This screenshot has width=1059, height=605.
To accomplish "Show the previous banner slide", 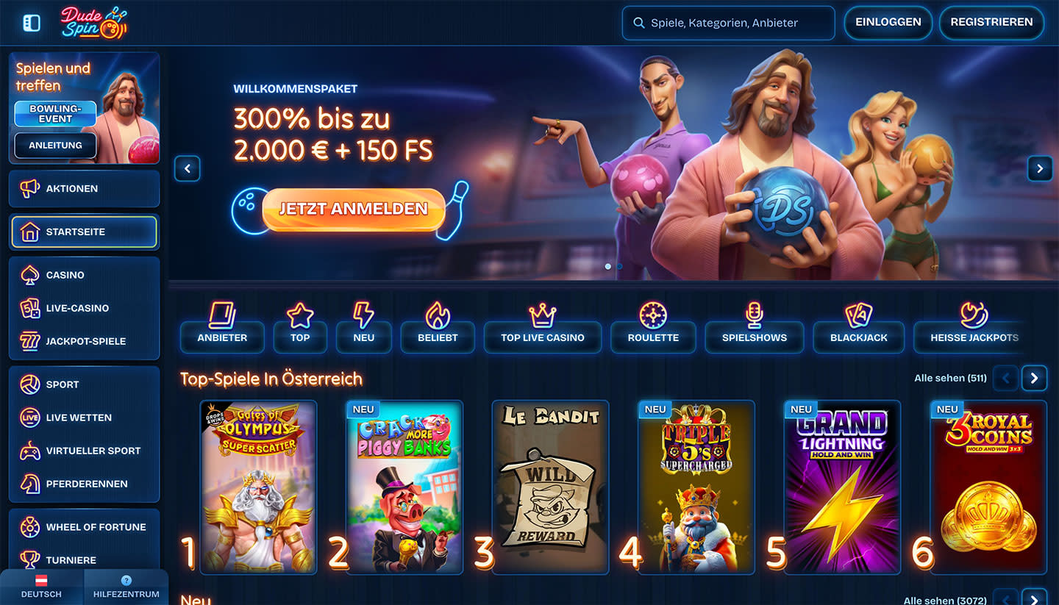I will pyautogui.click(x=188, y=168).
